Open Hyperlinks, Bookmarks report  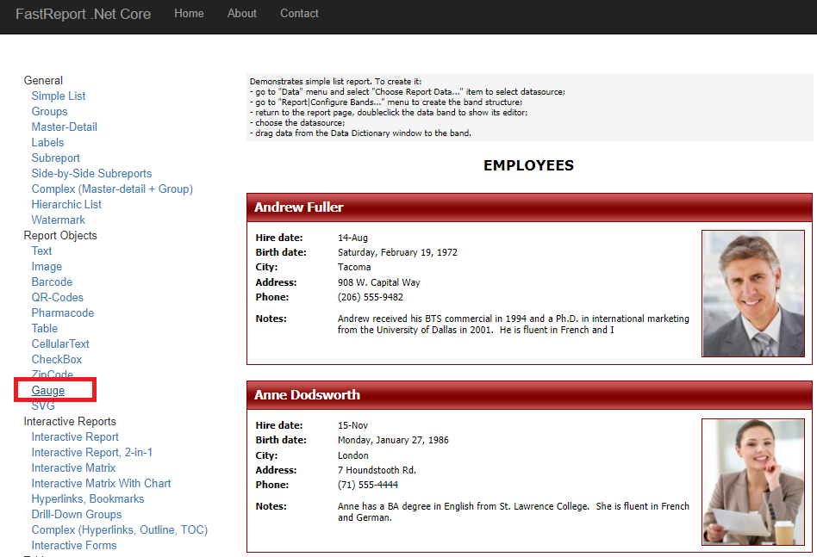[x=88, y=498]
